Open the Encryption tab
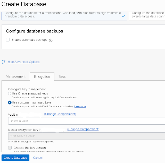 [x=42, y=76]
